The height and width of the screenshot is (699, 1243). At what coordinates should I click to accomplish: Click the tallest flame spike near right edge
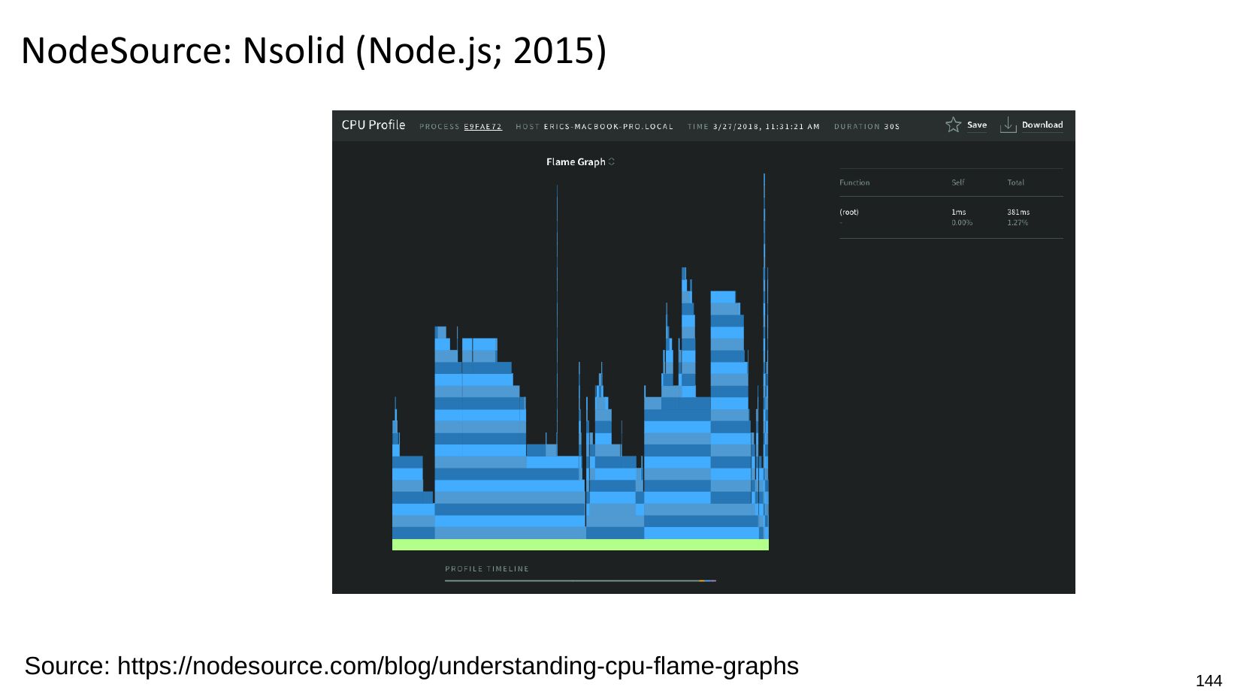click(x=764, y=225)
